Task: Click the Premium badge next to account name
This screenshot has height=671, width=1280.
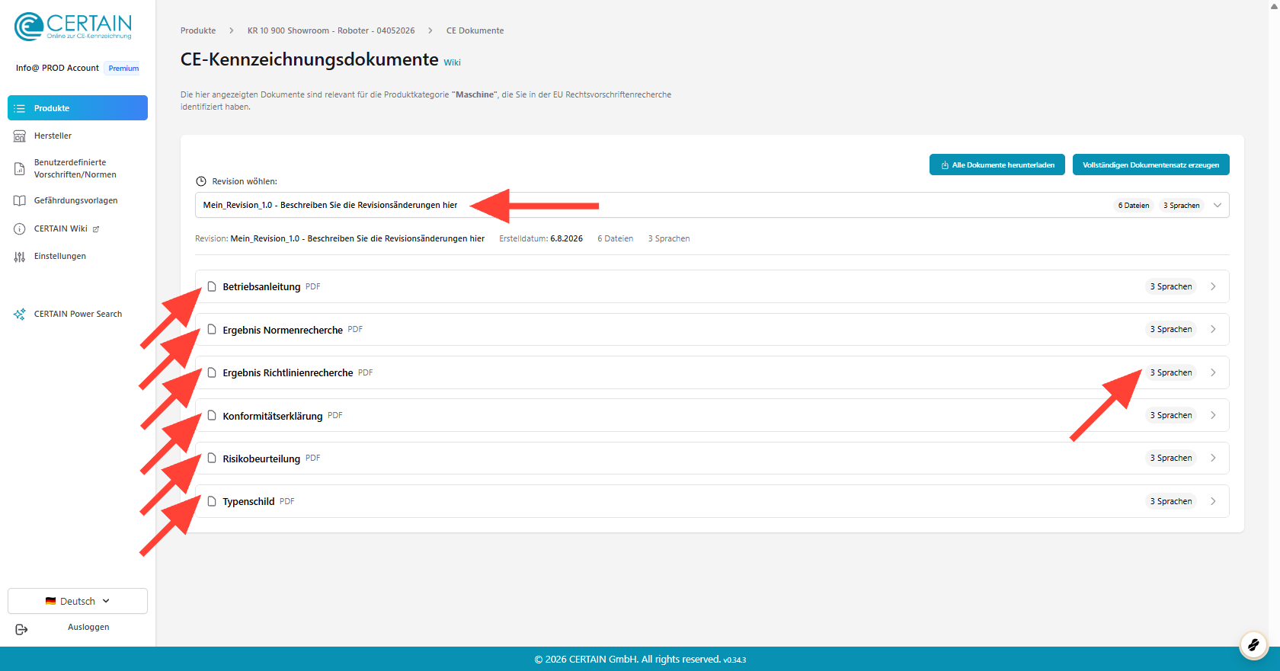Action: pos(123,69)
